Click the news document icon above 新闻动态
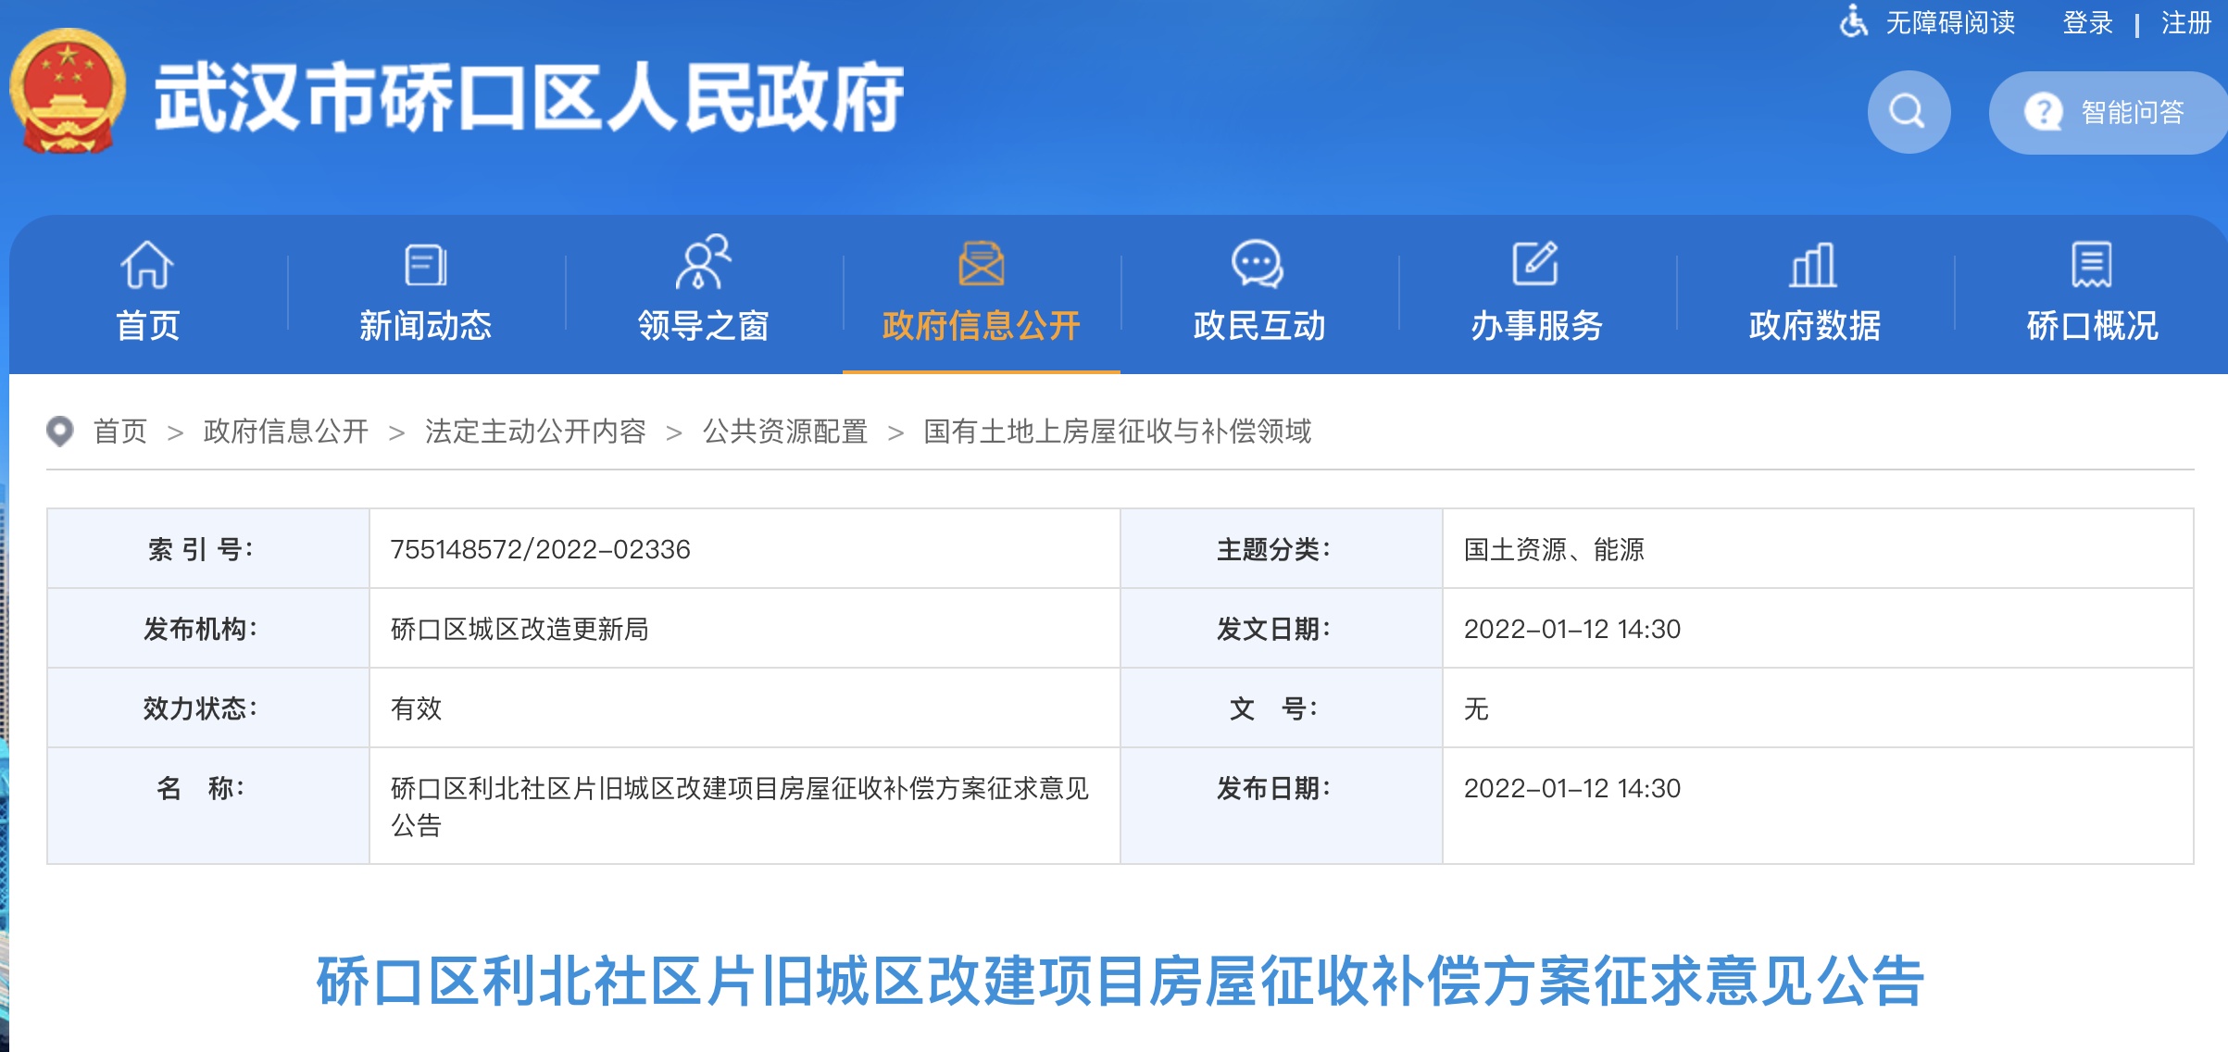Image resolution: width=2228 pixels, height=1052 pixels. [x=426, y=265]
